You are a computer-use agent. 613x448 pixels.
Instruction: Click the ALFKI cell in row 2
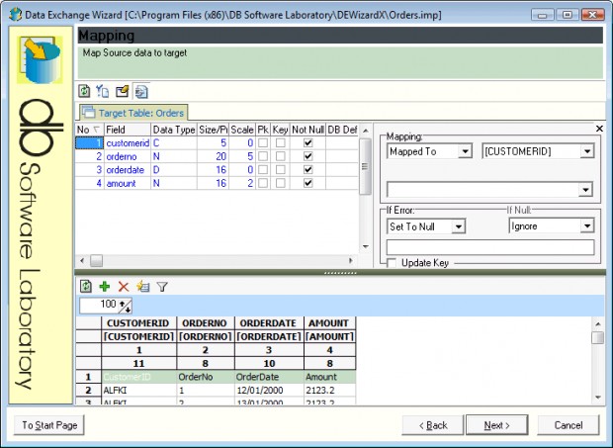click(138, 390)
